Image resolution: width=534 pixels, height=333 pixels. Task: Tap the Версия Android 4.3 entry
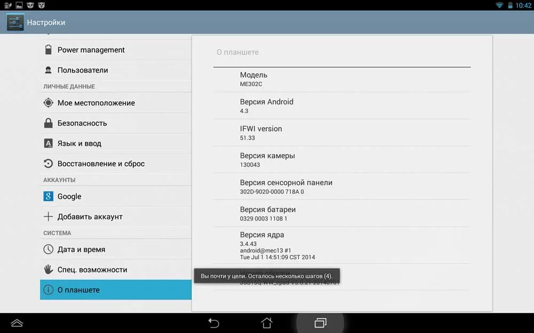pos(342,105)
